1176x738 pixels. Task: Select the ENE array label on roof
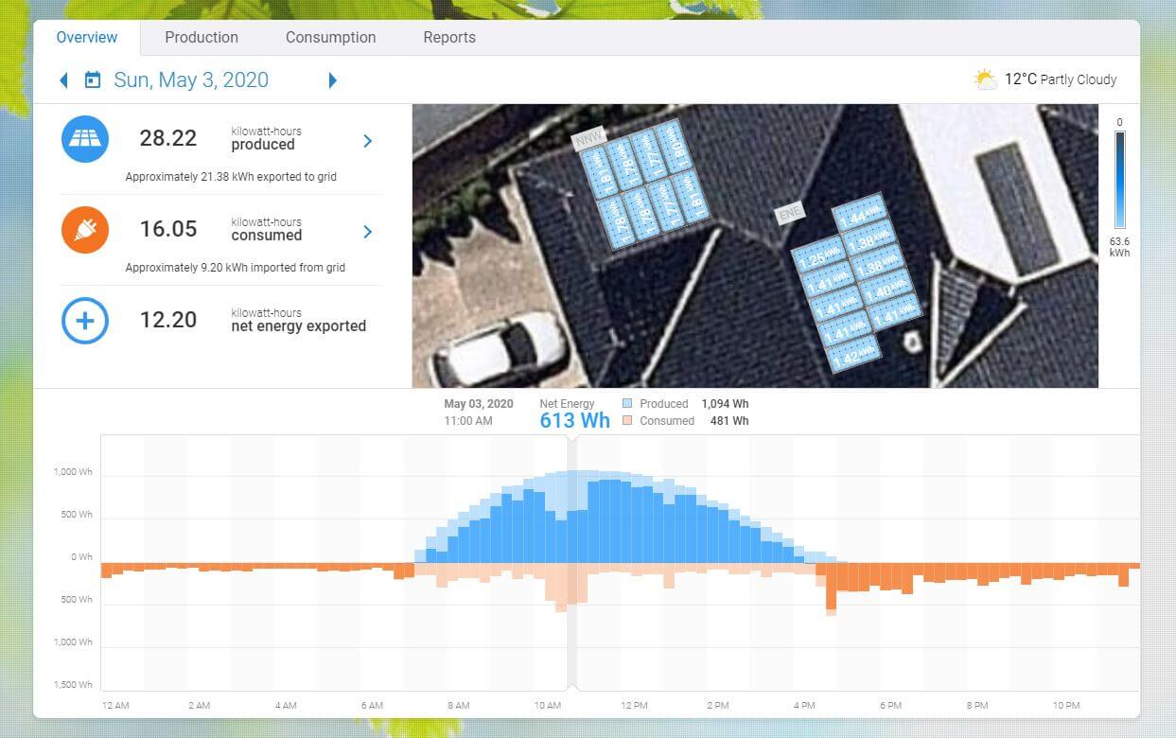point(789,214)
